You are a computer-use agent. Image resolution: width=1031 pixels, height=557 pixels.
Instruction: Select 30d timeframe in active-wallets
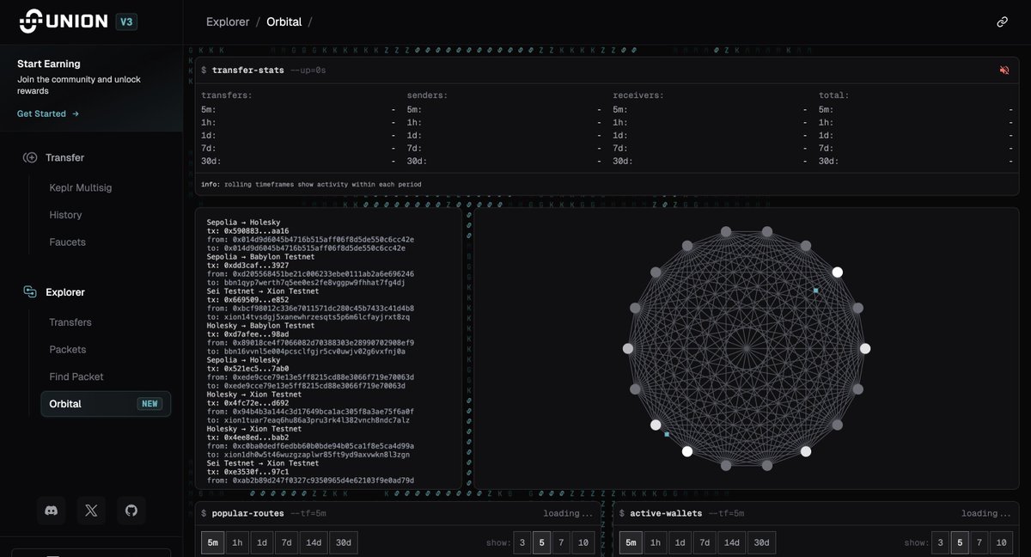point(762,542)
